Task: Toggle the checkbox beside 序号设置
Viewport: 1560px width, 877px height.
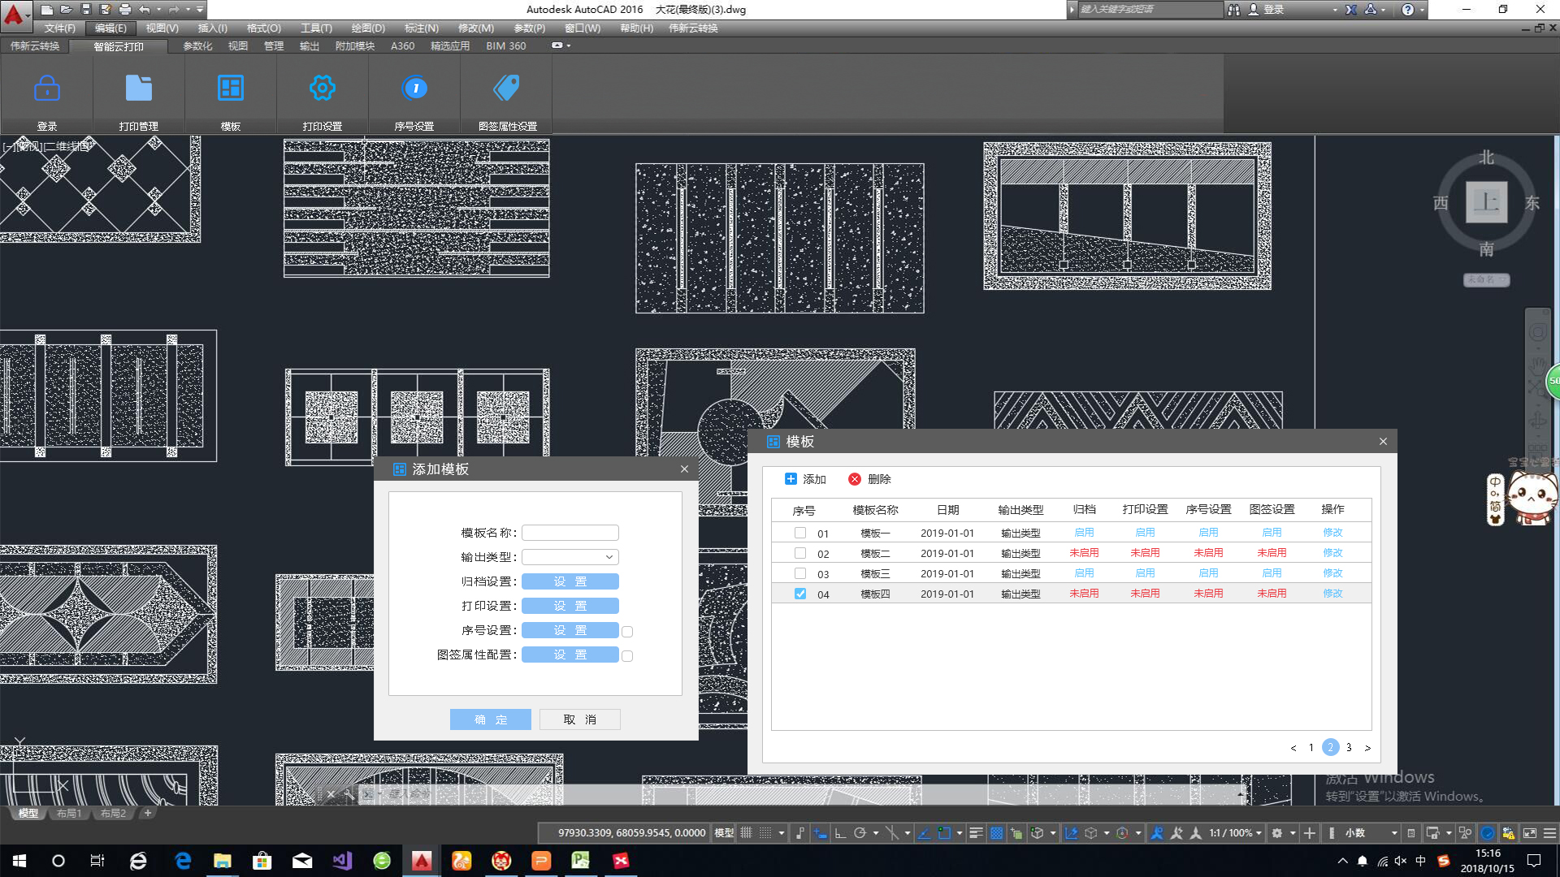Action: click(627, 632)
